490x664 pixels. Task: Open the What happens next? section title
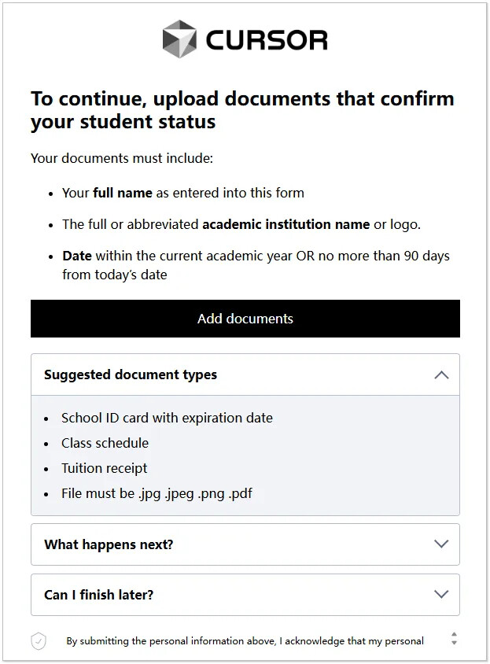(109, 544)
